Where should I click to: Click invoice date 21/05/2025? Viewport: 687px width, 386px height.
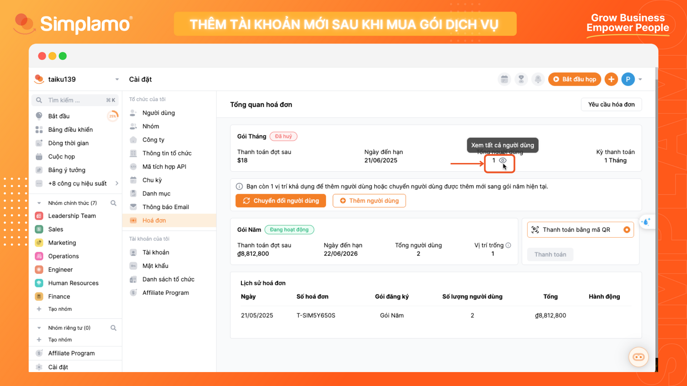[x=257, y=315]
